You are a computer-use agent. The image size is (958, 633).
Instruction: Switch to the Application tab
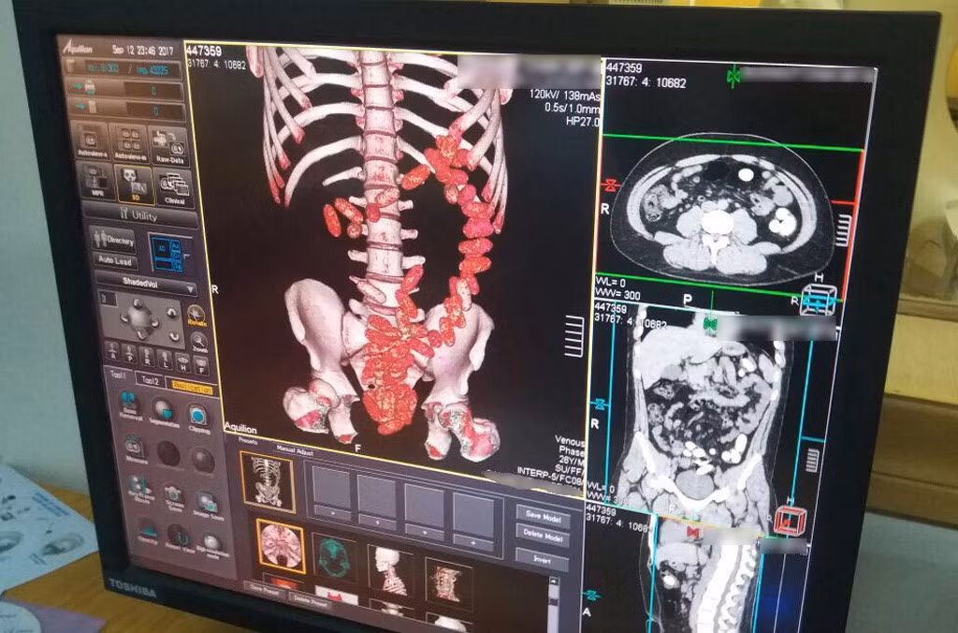tap(193, 387)
